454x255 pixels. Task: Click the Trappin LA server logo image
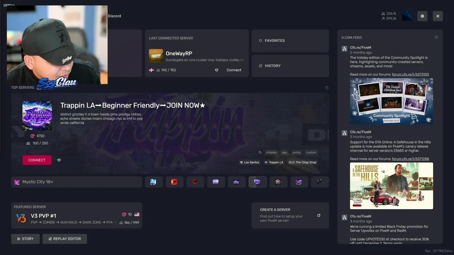37,115
